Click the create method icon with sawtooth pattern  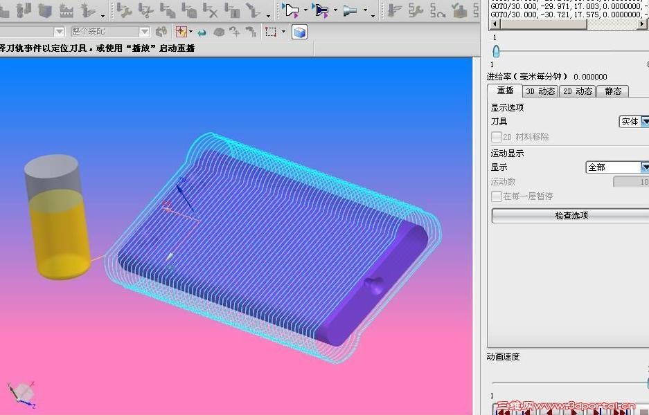click(66, 10)
